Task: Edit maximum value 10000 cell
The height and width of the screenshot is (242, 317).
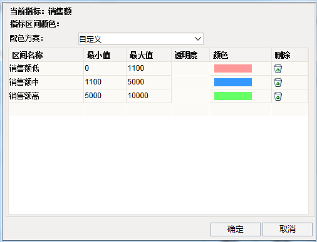Action: pos(148,96)
